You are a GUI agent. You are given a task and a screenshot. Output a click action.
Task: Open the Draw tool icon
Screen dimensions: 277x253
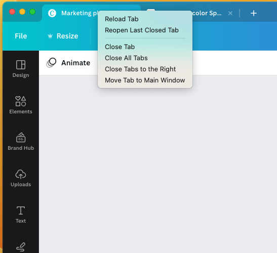point(21,247)
